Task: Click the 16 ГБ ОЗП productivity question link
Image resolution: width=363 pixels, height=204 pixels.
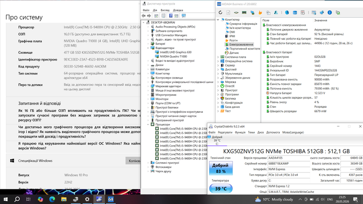Action: [x=79, y=115]
